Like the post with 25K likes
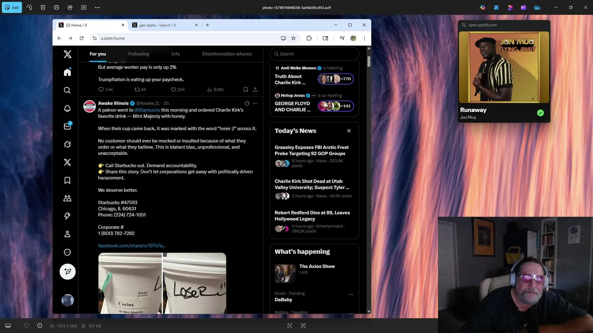 178,90
